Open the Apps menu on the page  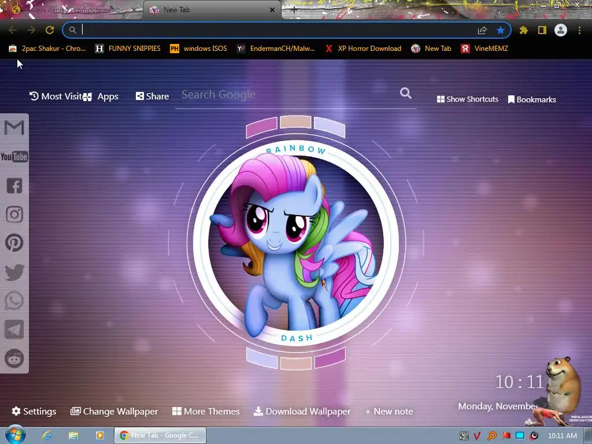(101, 97)
